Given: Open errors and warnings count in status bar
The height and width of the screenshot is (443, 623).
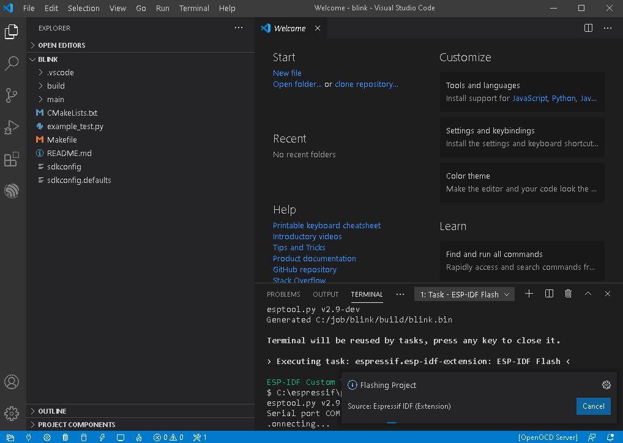Looking at the screenshot, I should (168, 437).
